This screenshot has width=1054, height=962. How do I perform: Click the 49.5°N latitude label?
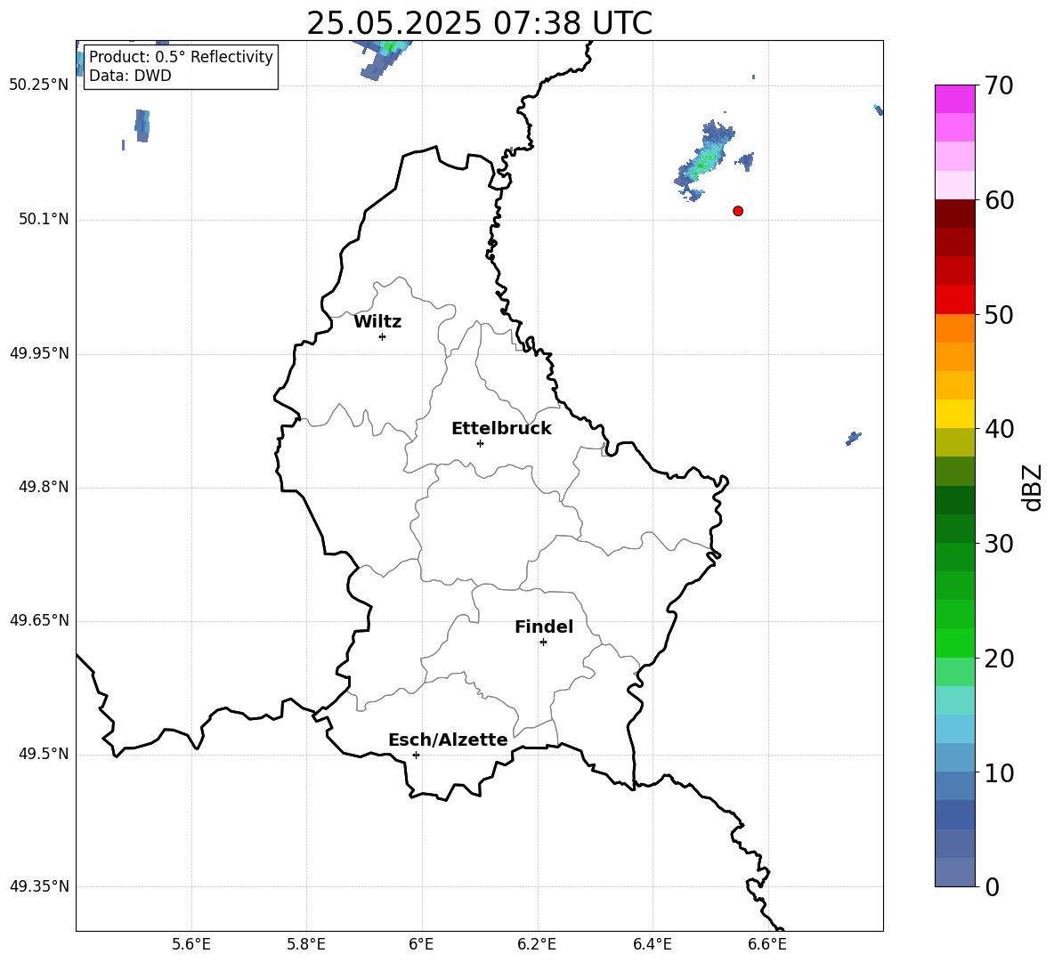(x=44, y=754)
